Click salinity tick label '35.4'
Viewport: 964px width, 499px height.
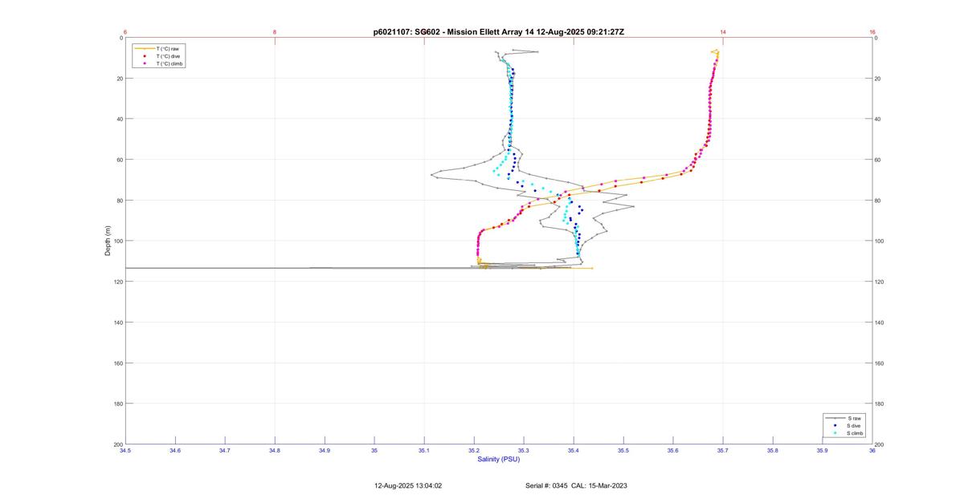tap(574, 451)
